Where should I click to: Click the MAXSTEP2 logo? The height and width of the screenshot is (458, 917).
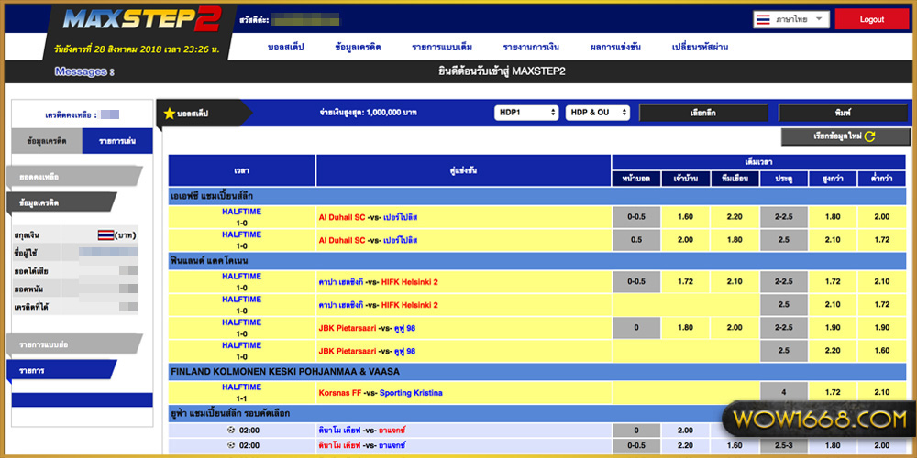(x=140, y=19)
